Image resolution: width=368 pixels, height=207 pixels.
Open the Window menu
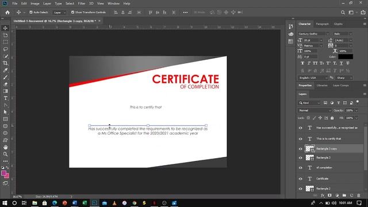point(113,3)
